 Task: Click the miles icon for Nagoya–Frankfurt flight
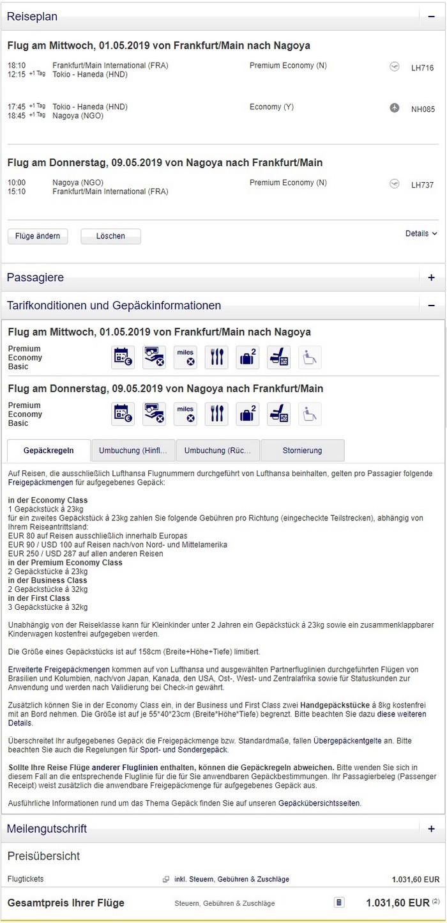click(185, 414)
